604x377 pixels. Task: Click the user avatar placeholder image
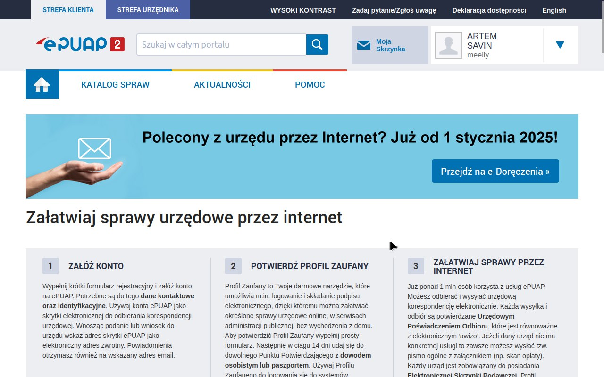click(448, 45)
